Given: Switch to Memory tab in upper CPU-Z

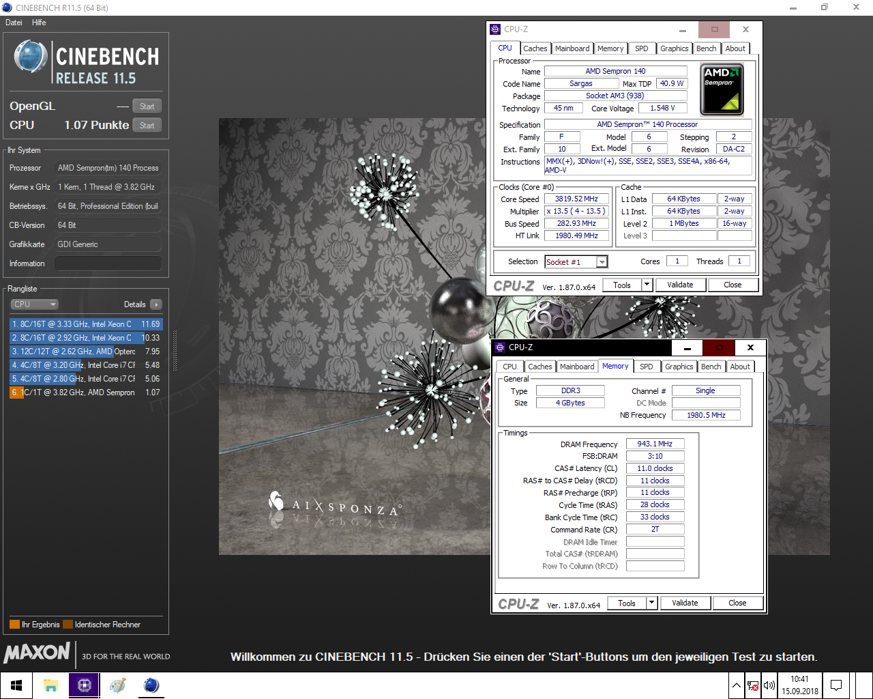Looking at the screenshot, I should (610, 48).
